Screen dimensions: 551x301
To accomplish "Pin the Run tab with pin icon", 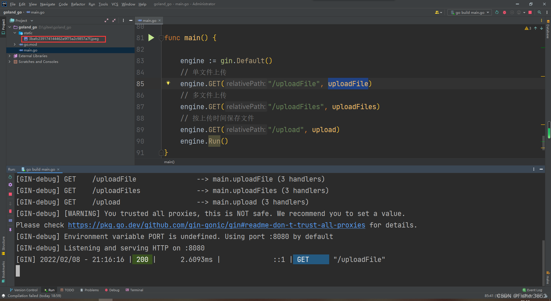I will coord(10,230).
